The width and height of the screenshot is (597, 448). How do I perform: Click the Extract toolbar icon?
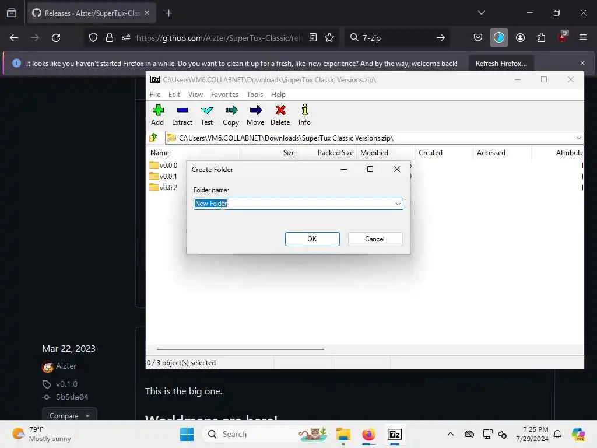click(182, 115)
